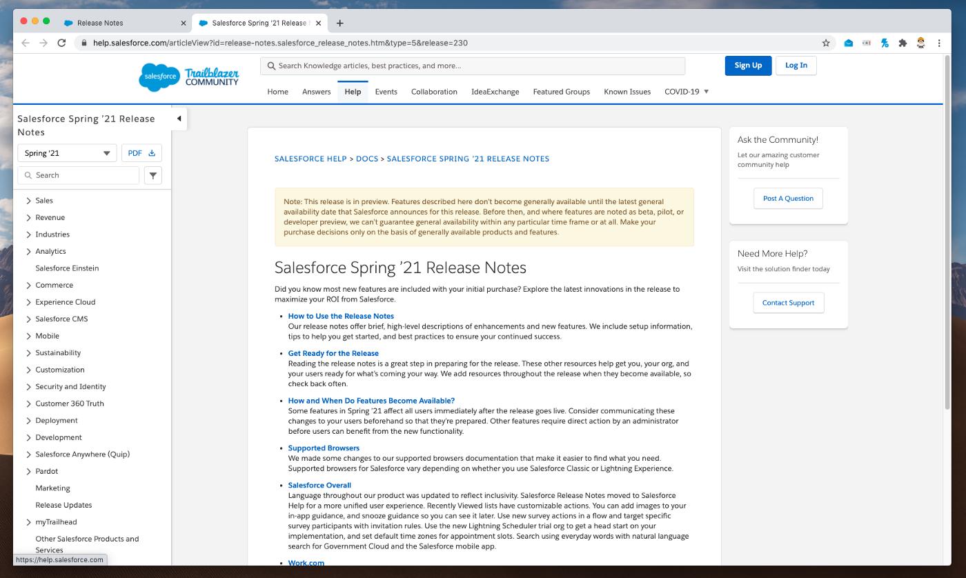Reload the page using the refresh icon
The height and width of the screenshot is (578, 966).
pos(61,43)
